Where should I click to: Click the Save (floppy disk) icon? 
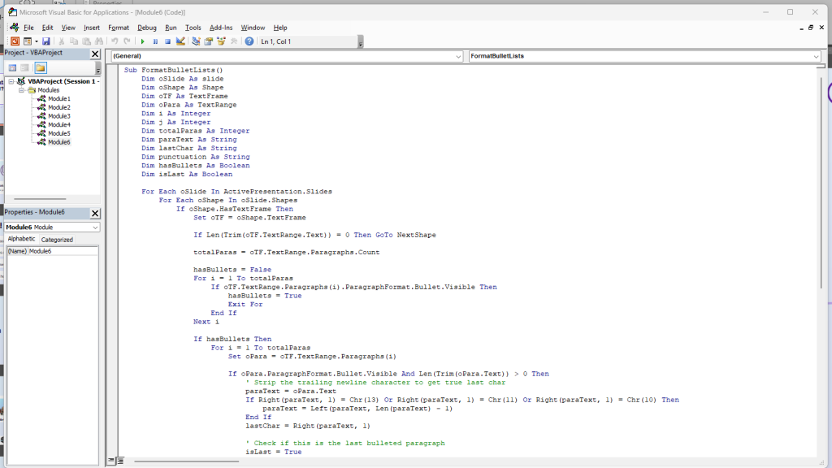(46, 41)
